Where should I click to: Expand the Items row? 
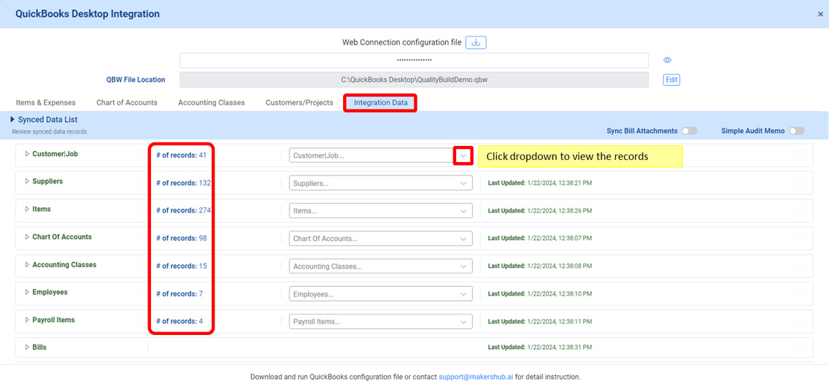28,209
